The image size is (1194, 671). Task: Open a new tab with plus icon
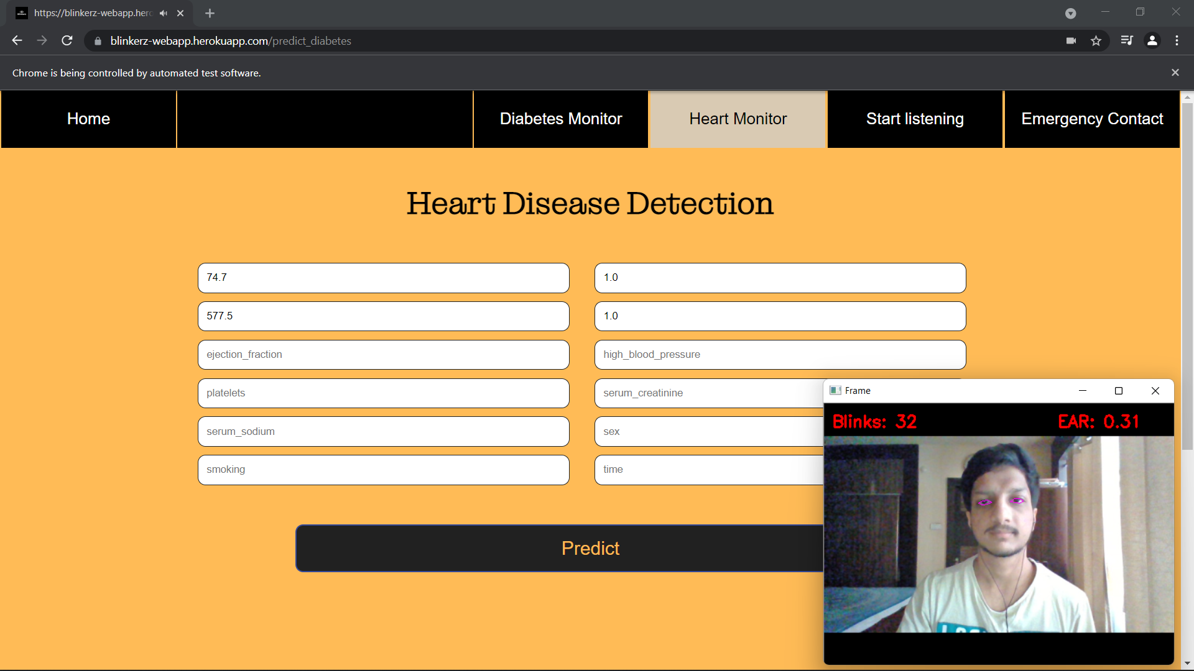(x=210, y=13)
